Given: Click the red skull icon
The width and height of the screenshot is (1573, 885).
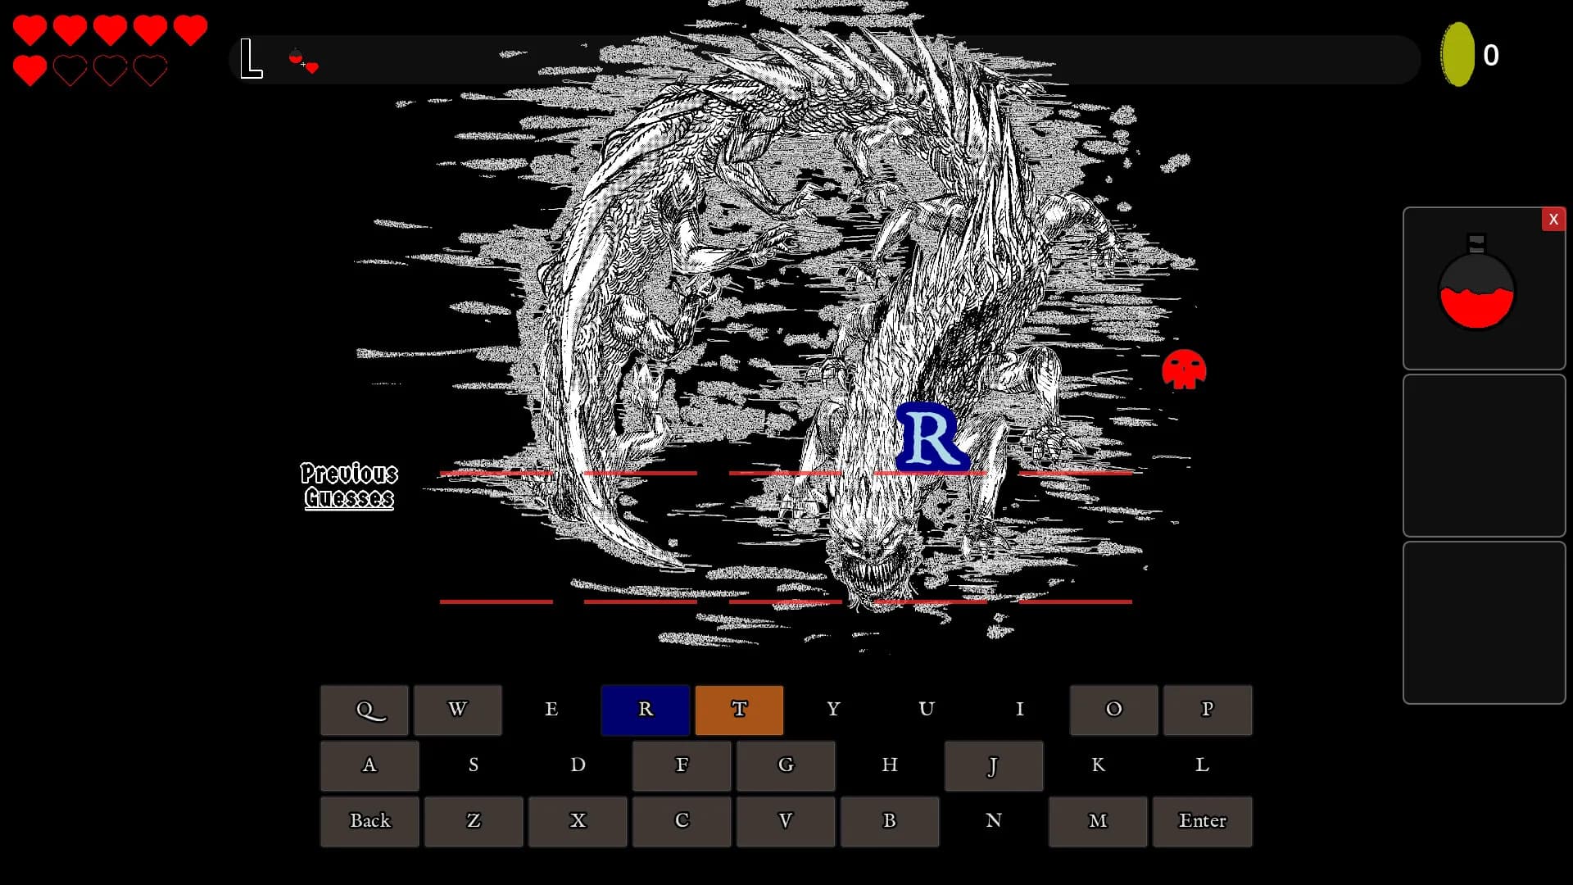Looking at the screenshot, I should coord(1184,370).
